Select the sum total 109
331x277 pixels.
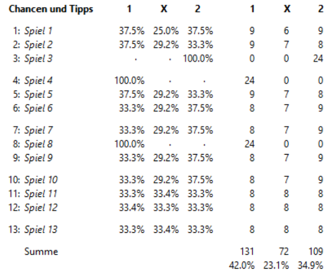tap(316, 251)
